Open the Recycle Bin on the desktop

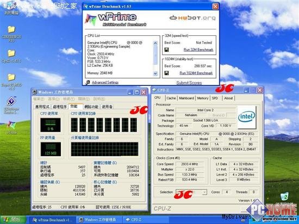[284, 197]
